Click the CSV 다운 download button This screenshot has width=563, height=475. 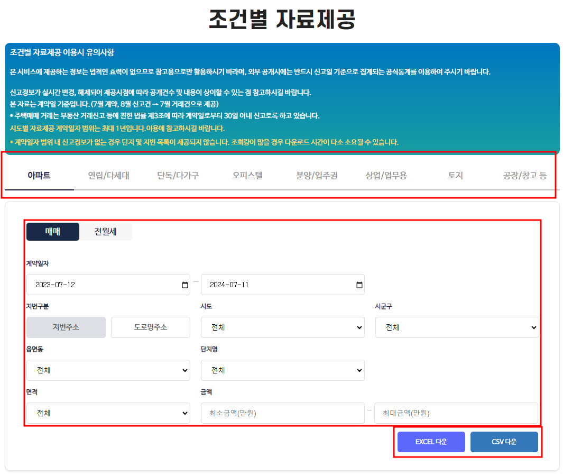(x=504, y=442)
